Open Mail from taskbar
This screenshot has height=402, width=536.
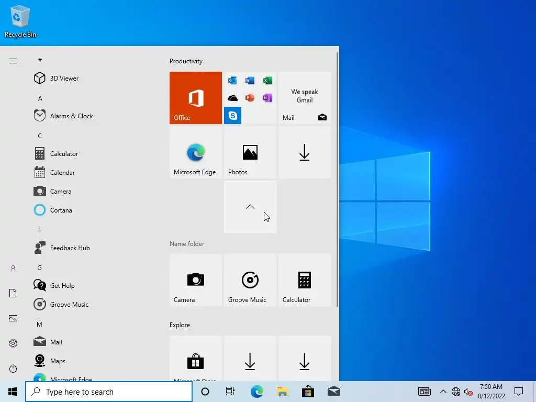click(x=333, y=392)
